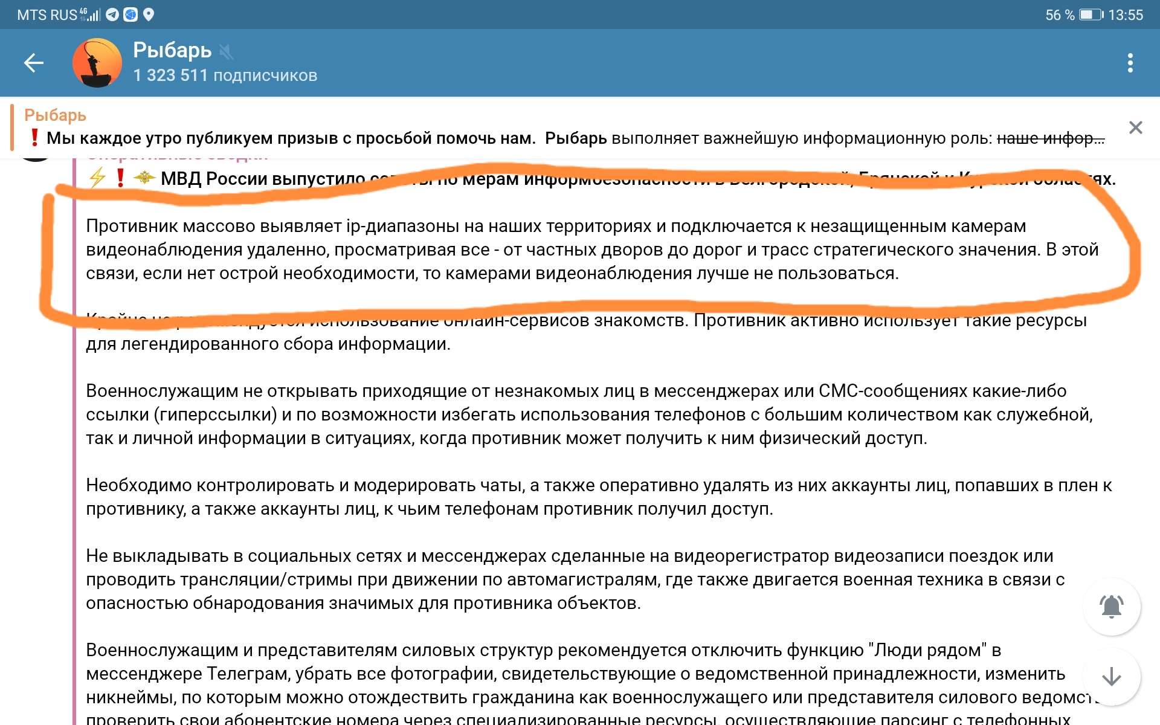Viewport: 1160px width, 725px height.
Task: Tap paragraph about ip-диапазоны cameras
Action: click(544, 250)
